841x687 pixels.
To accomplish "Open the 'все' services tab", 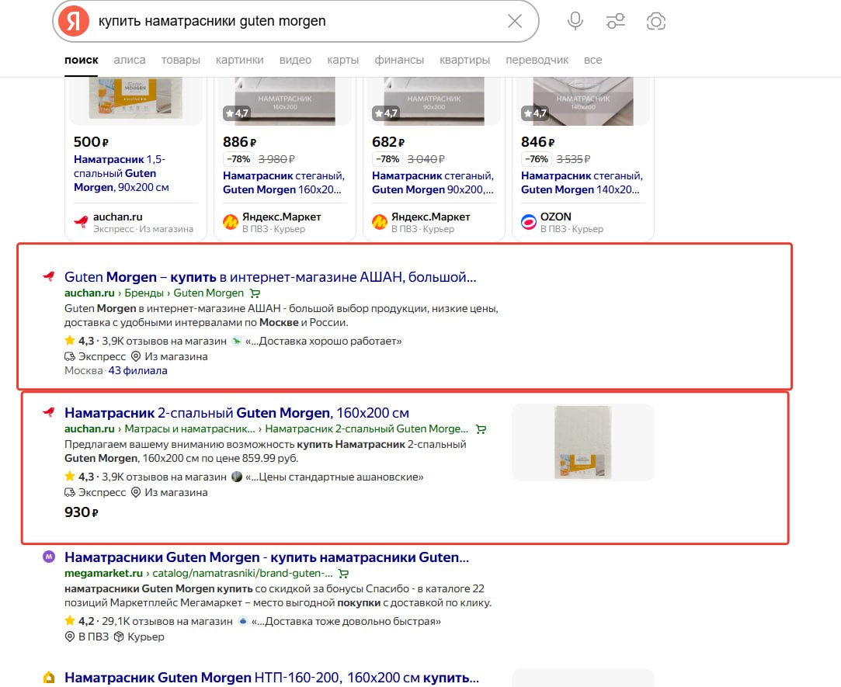I will tap(593, 60).
